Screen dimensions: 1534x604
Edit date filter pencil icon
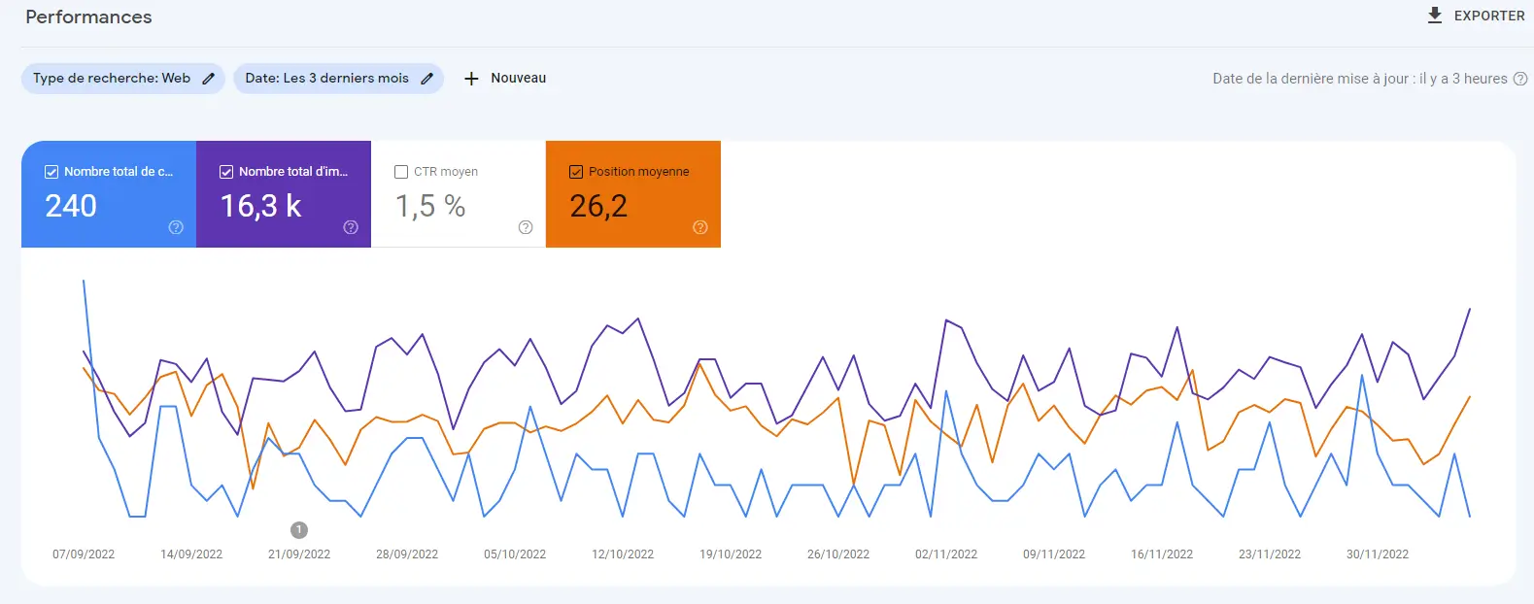(x=426, y=79)
